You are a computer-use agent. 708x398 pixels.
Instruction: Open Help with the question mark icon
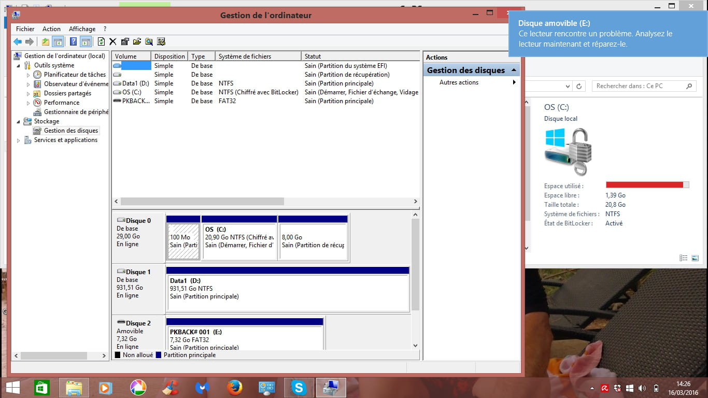[73, 42]
